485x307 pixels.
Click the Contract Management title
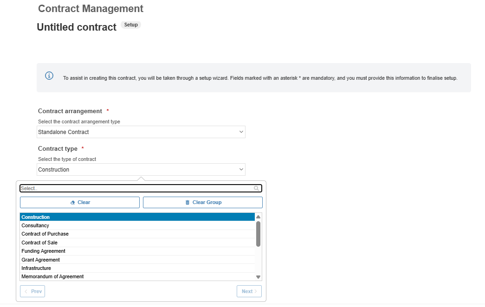click(x=91, y=9)
